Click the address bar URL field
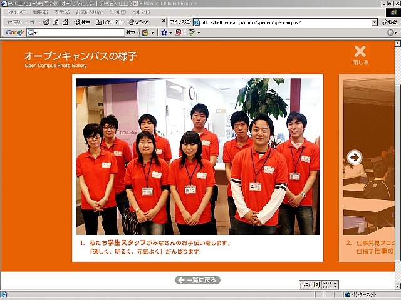The width and height of the screenshot is (401, 300). point(282,22)
